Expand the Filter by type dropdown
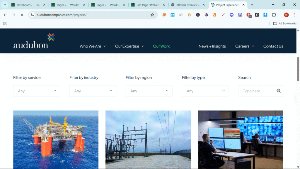This screenshot has width=300, height=169. 205,91
